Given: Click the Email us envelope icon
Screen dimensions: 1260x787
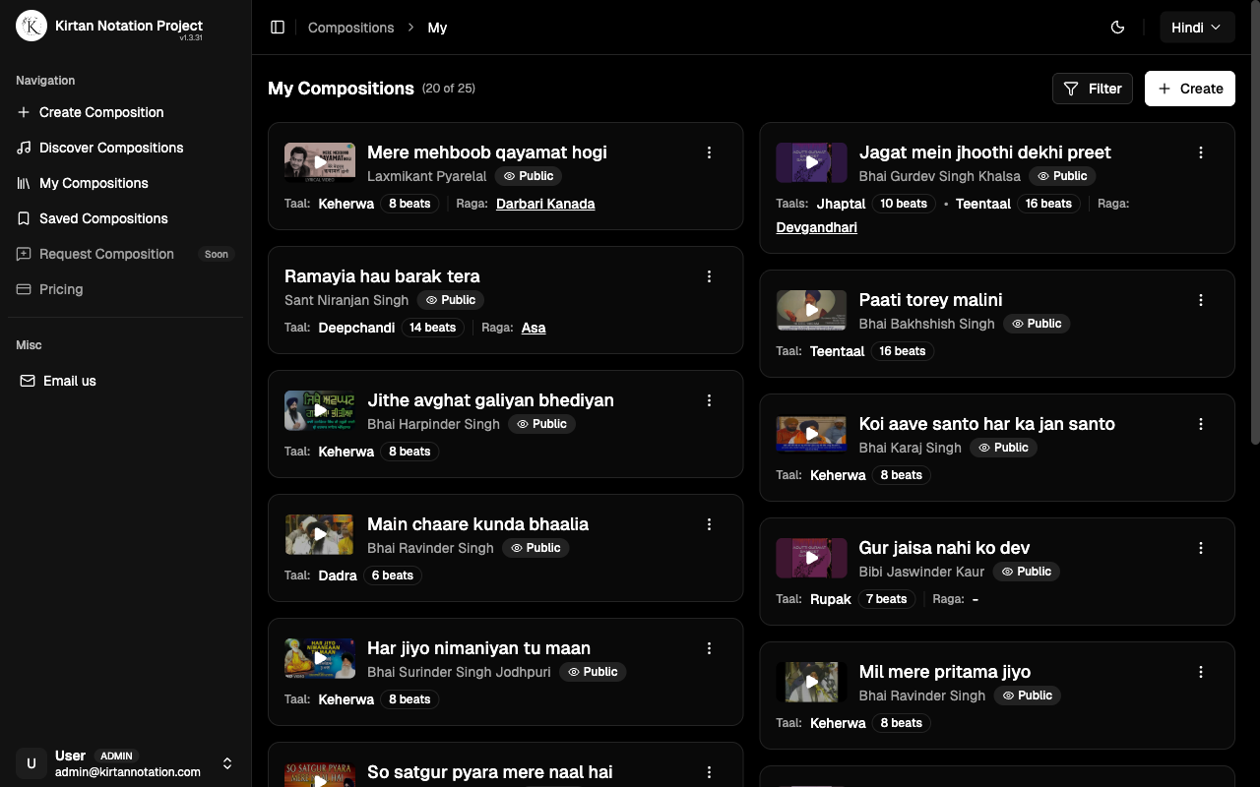Looking at the screenshot, I should 28,381.
